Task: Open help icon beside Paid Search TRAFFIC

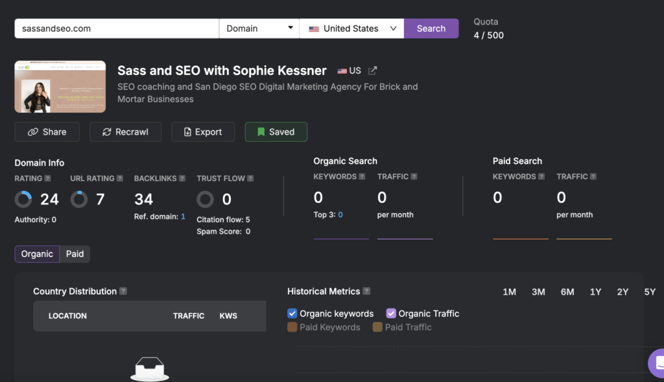Action: [593, 177]
